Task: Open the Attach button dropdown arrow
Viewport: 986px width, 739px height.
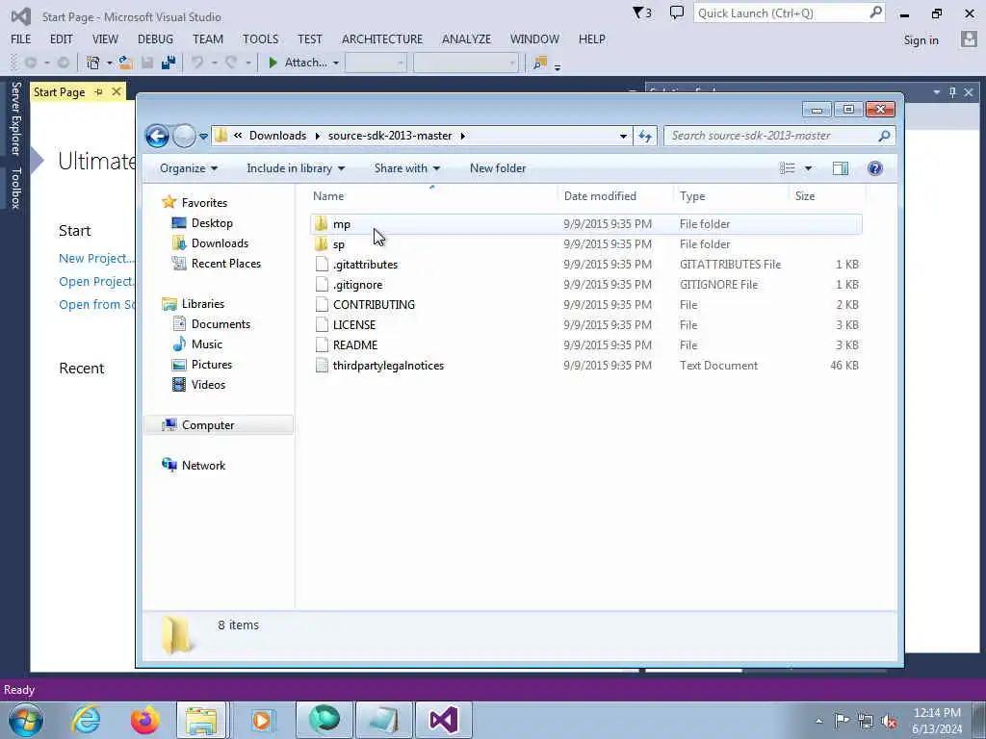Action: coord(336,63)
